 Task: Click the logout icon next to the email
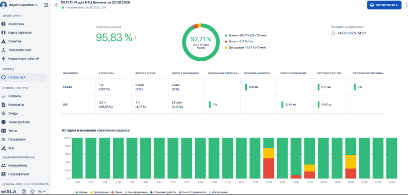[x=46, y=5]
